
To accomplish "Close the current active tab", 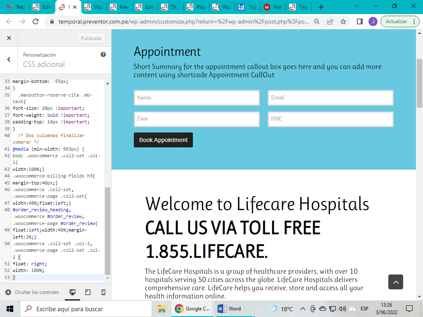I will pos(75,7).
